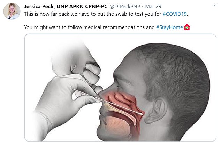Open the @DrPeckPNP handle
The height and width of the screenshot is (145, 221).
pos(125,6)
